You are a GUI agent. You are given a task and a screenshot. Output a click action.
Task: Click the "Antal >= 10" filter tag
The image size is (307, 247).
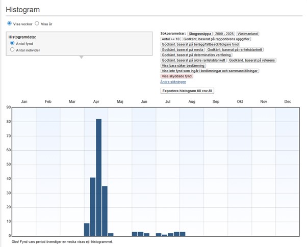[x=170, y=39]
